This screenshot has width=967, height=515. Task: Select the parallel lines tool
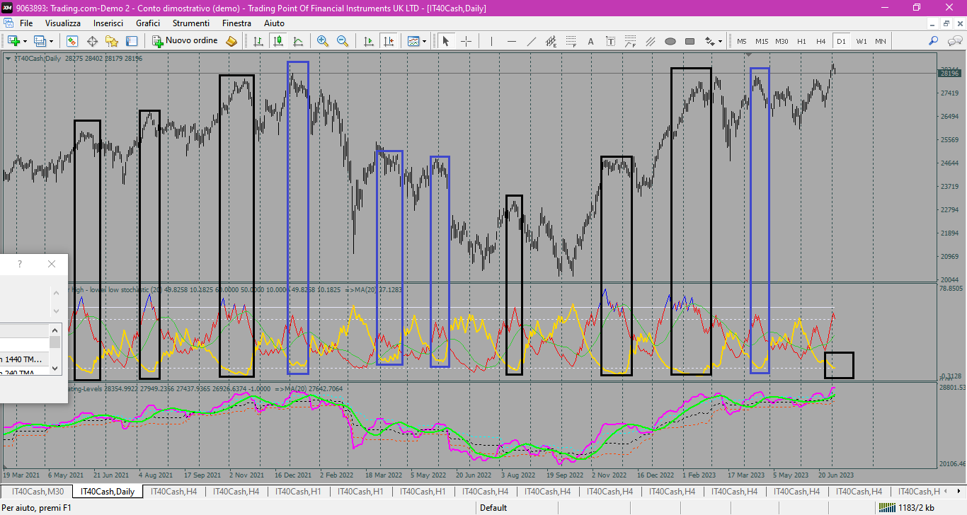tap(650, 41)
